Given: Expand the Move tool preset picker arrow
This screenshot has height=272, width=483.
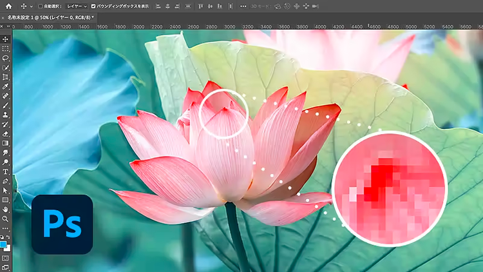Looking at the screenshot, I should [x=30, y=6].
